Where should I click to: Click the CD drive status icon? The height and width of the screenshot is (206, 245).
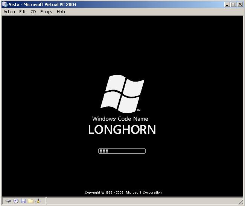tap(16, 201)
